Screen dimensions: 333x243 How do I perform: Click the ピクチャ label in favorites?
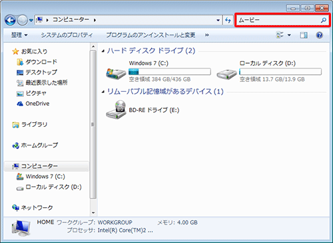click(36, 93)
